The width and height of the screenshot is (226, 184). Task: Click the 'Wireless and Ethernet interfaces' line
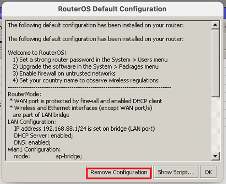pyautogui.click(x=81, y=108)
